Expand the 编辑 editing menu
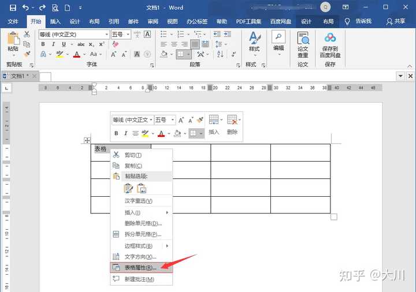 (x=279, y=55)
